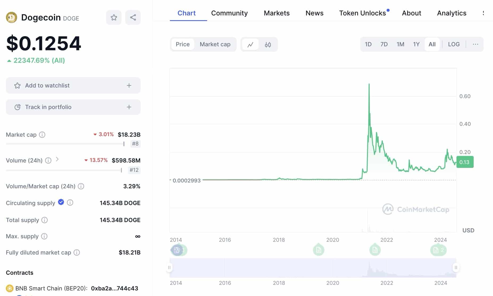Screen dimensions: 493x296
Task: Click the right handle of range slider
Action: 456,268
